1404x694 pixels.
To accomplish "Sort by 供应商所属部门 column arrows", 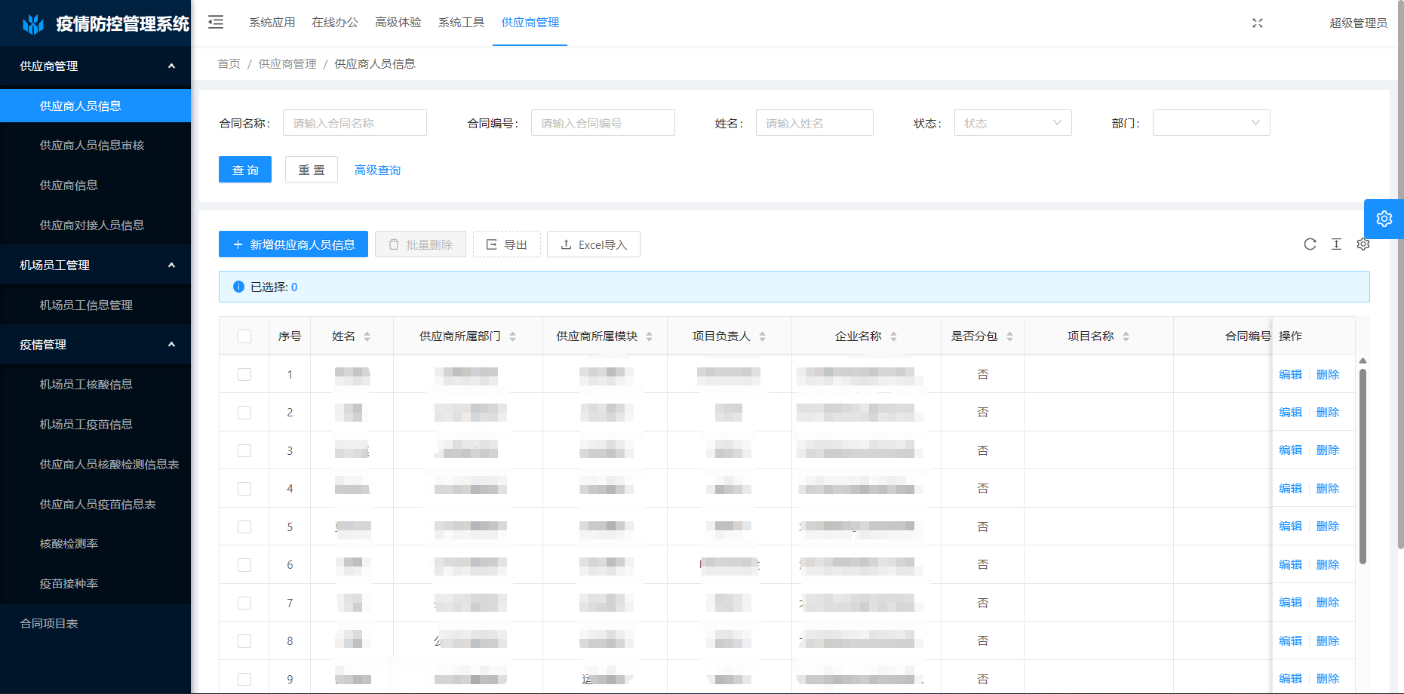I will pos(512,336).
